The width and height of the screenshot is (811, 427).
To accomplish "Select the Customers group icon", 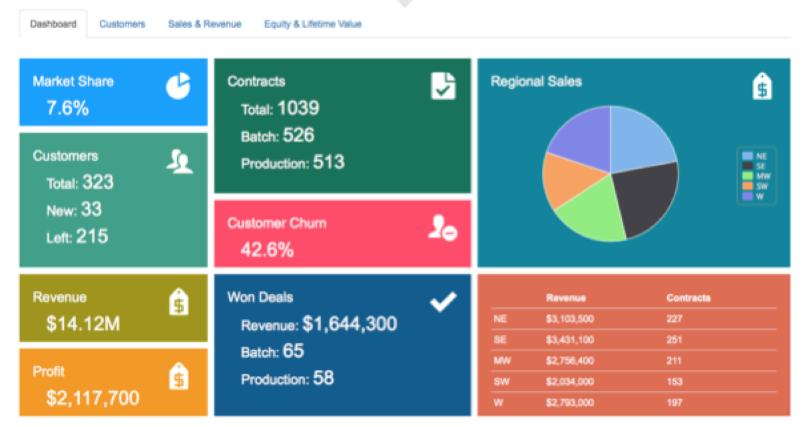I will (180, 160).
